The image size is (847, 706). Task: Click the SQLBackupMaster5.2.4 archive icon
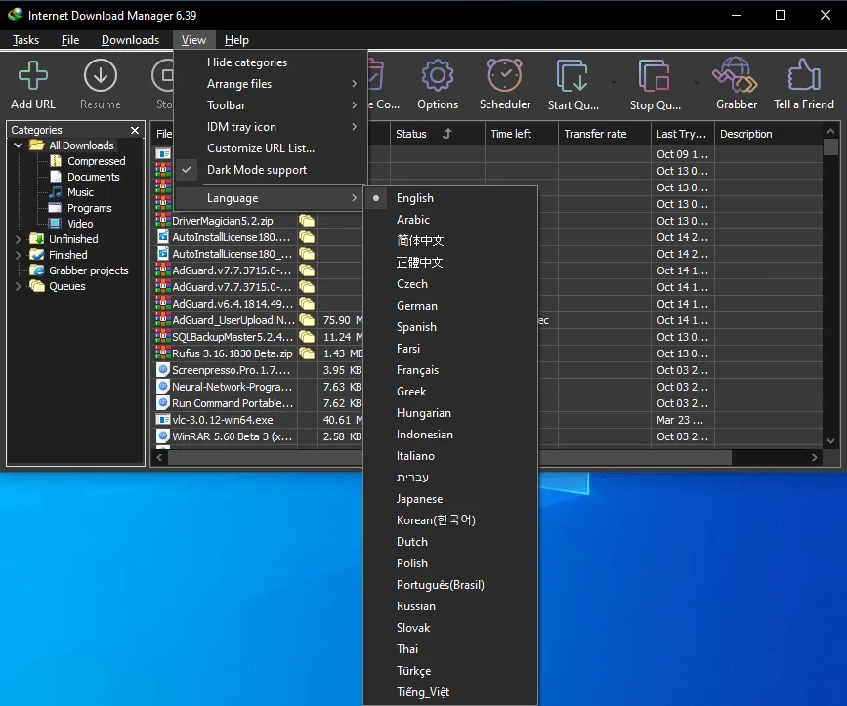click(163, 337)
